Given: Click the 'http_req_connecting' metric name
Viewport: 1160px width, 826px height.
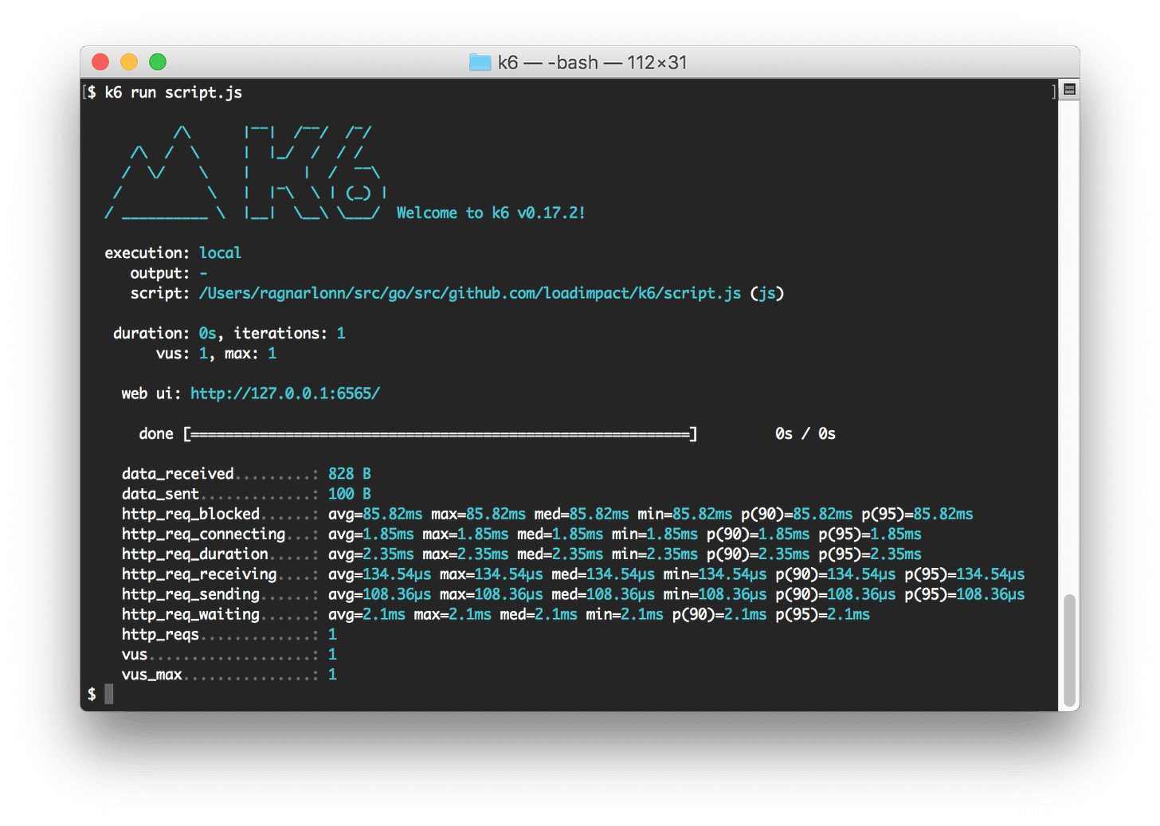Looking at the screenshot, I should point(203,534).
